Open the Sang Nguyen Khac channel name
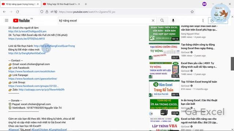 tap(190, 34)
